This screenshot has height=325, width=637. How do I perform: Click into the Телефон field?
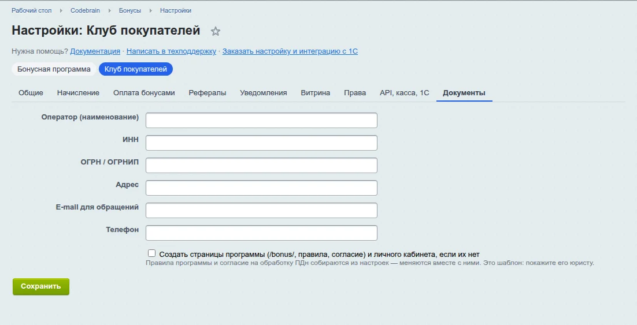pos(262,233)
